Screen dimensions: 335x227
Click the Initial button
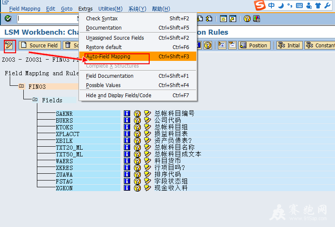pos(290,45)
